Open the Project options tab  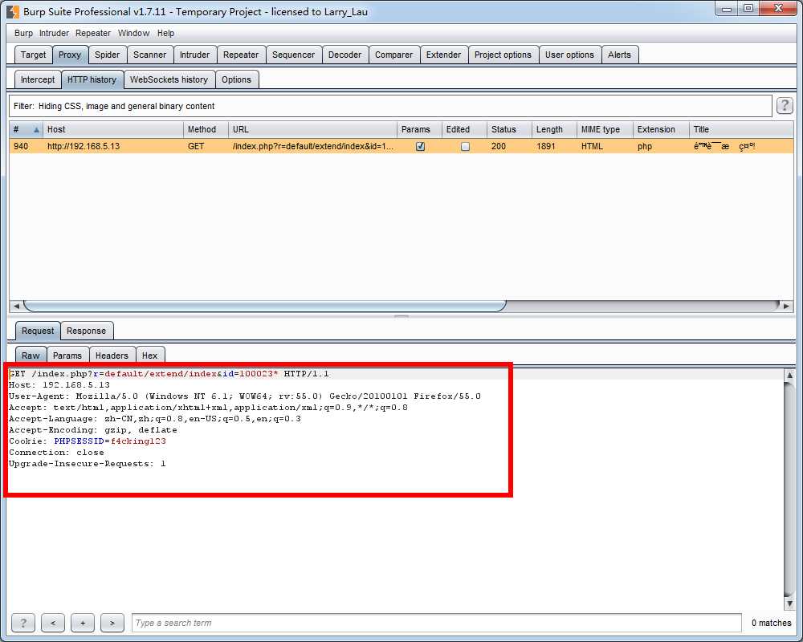[503, 55]
